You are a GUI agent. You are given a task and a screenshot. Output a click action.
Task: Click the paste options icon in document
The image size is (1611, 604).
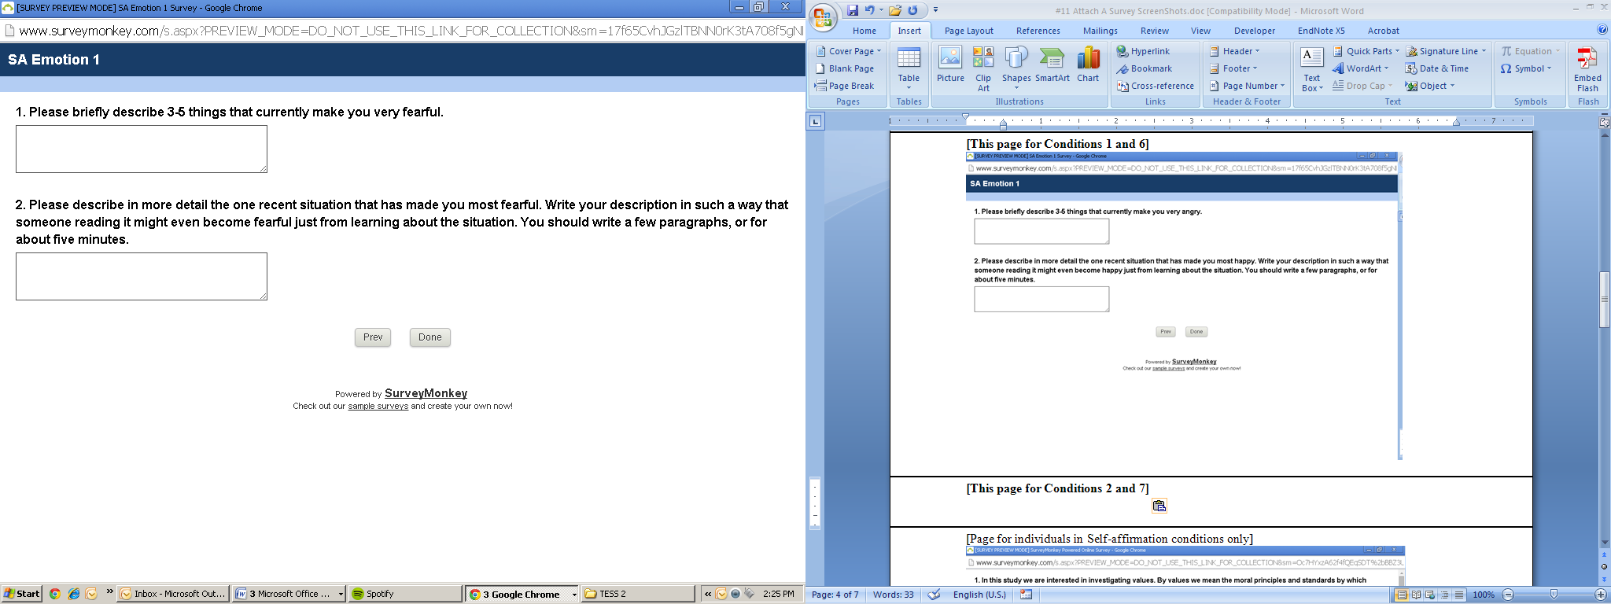(1159, 506)
